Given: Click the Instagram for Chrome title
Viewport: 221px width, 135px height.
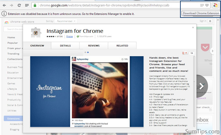Looking at the screenshot, I should [x=75, y=31].
